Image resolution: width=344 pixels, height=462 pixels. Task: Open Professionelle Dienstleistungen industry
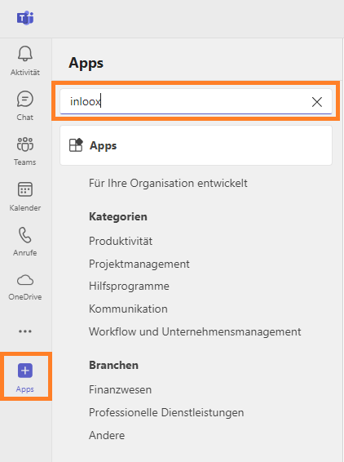(x=166, y=412)
